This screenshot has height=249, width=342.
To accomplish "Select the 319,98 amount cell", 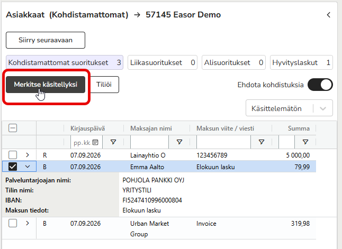I will [300, 224].
